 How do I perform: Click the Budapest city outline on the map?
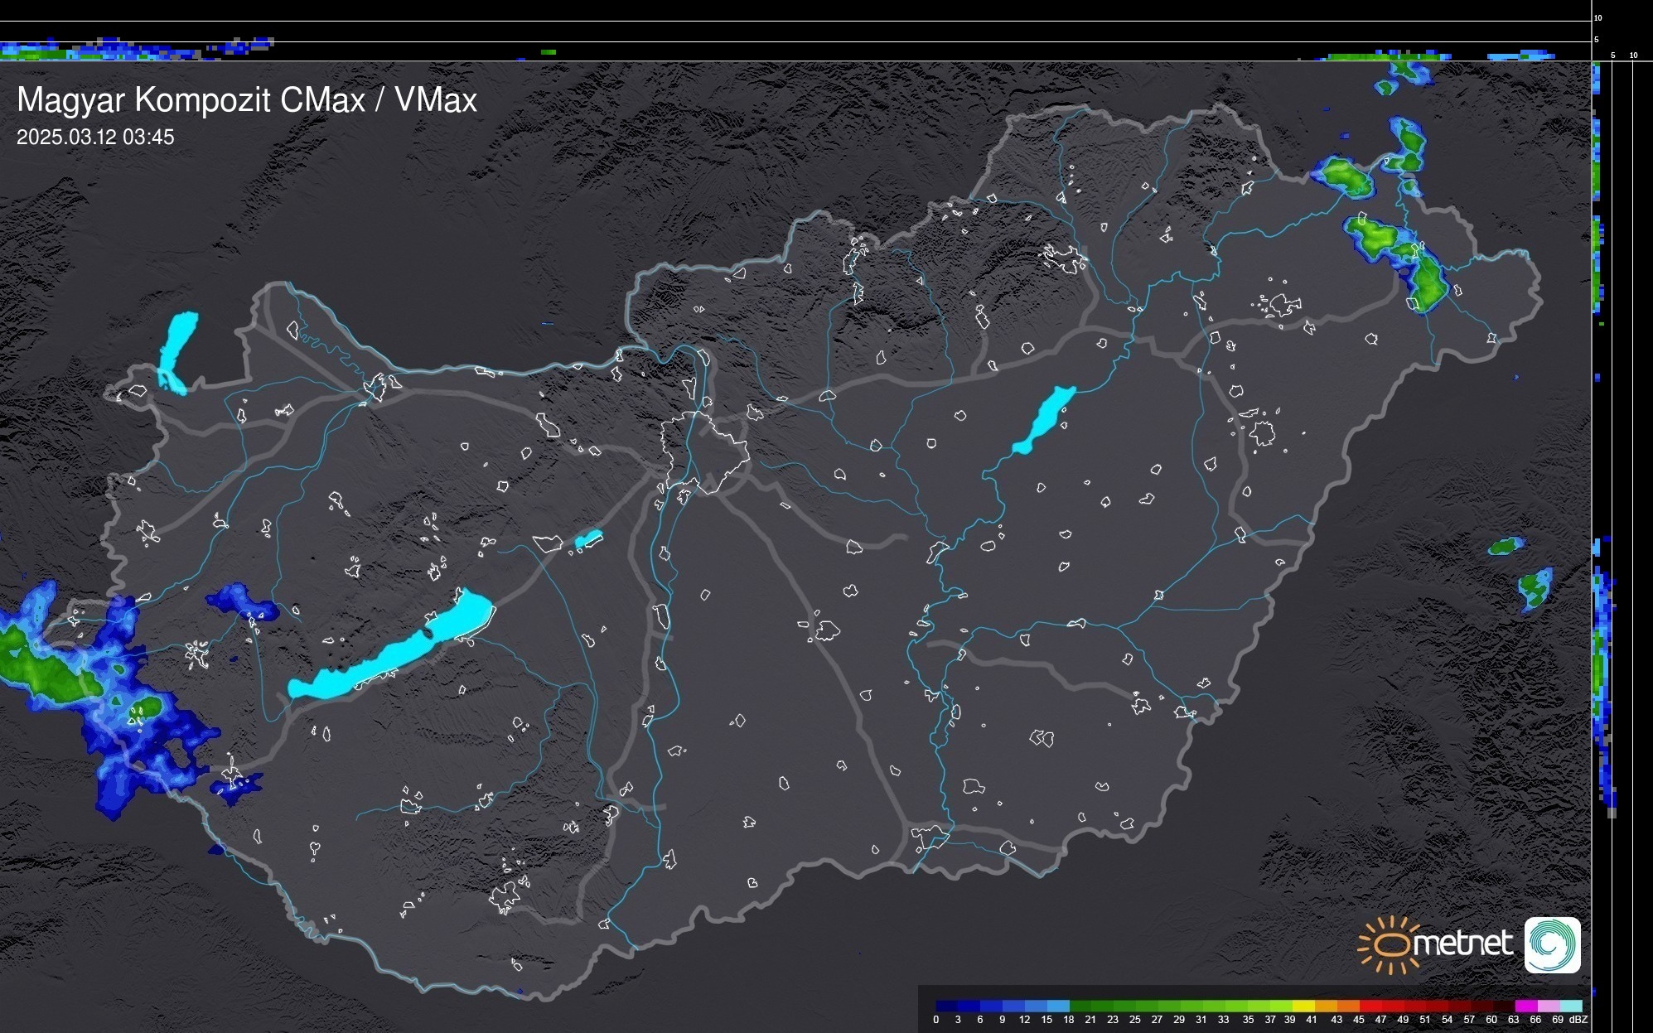704,451
